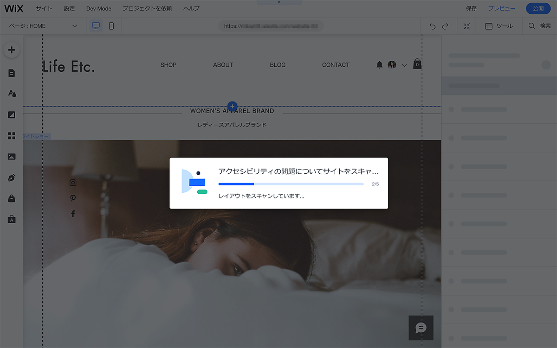557x348 pixels.
Task: Open the Media image icon in sidebar
Action: [12, 157]
